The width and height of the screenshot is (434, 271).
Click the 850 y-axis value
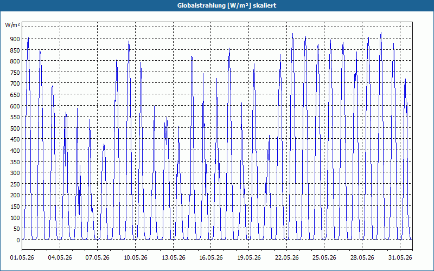15,50
